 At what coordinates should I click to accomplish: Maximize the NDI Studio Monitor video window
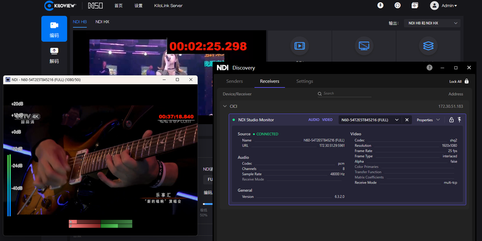177,80
